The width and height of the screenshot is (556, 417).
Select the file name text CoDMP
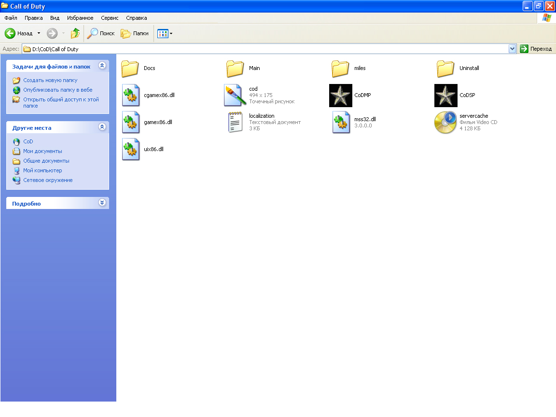(362, 95)
